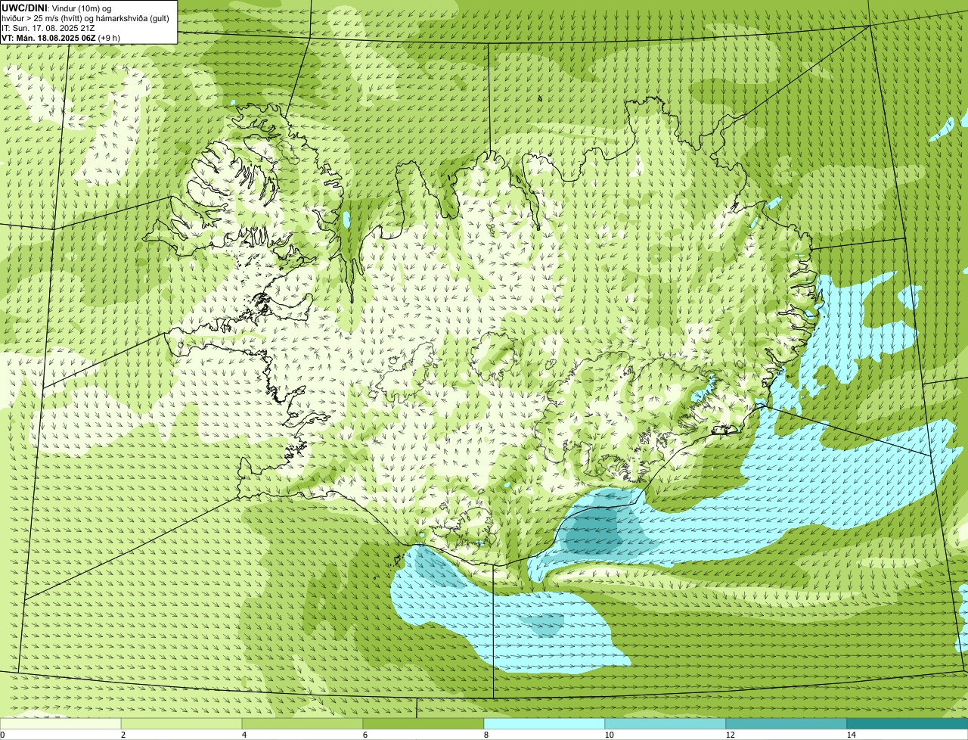This screenshot has height=740, width=968.
Task: Click the 0–2 palest legend color segment
Action: coord(60,723)
